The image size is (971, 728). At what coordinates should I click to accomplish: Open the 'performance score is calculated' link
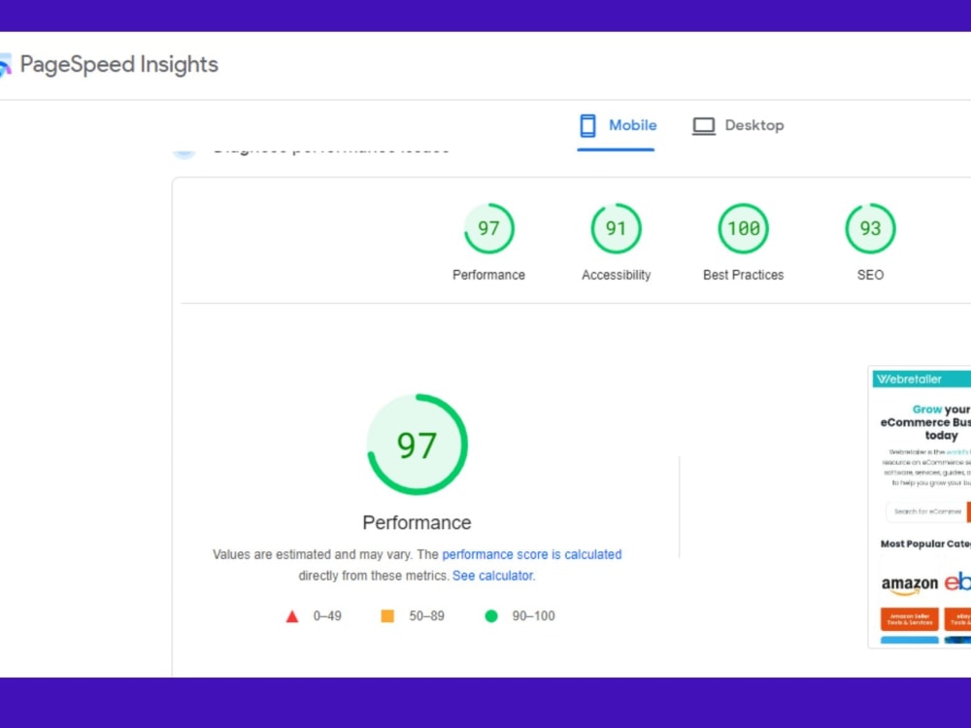532,554
